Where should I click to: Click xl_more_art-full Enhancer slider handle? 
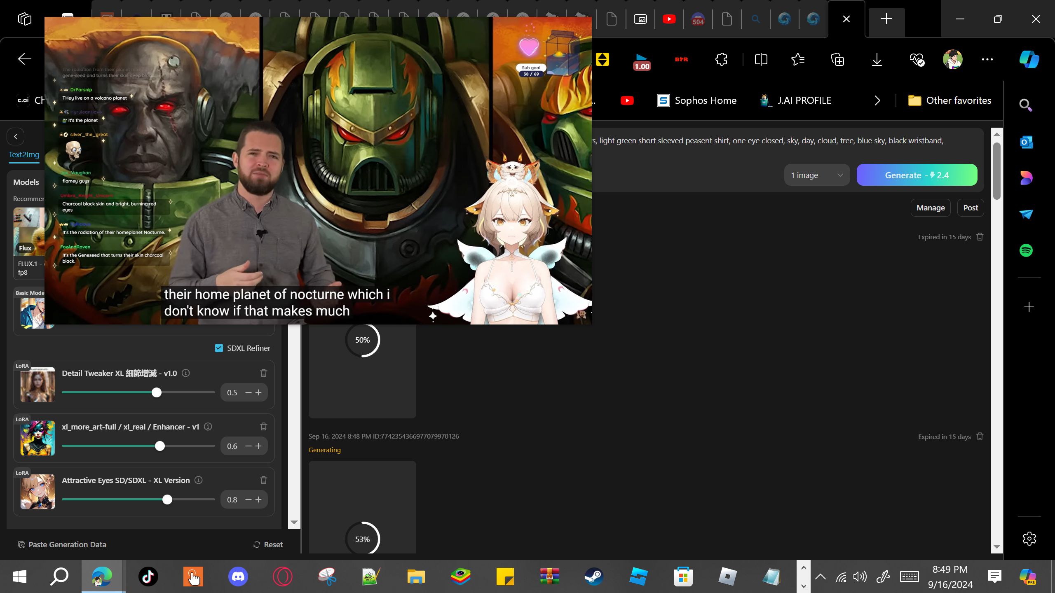click(160, 446)
